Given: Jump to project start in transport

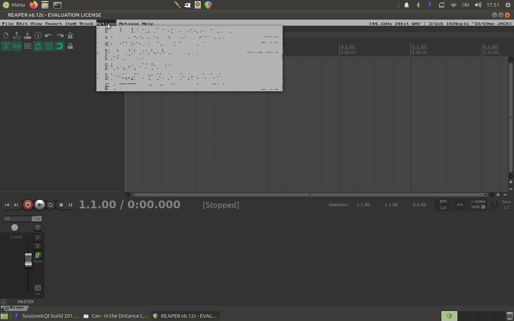Looking at the screenshot, I should (7, 205).
